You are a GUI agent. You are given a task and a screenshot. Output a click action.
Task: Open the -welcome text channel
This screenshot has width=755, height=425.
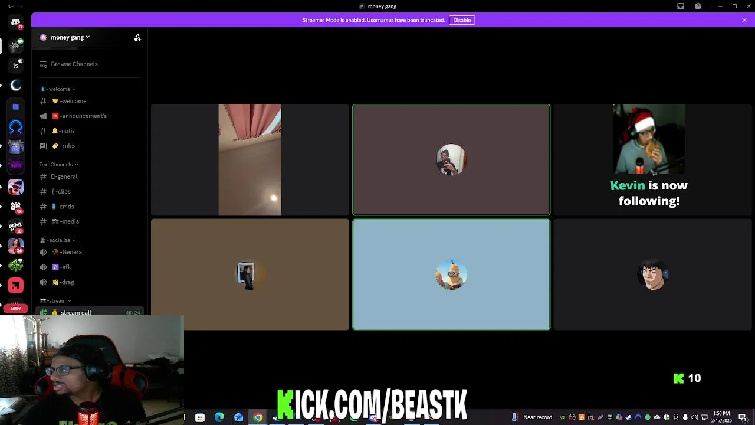(x=88, y=101)
